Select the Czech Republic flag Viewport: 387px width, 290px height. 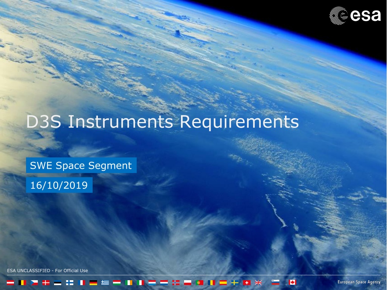click(x=34, y=282)
